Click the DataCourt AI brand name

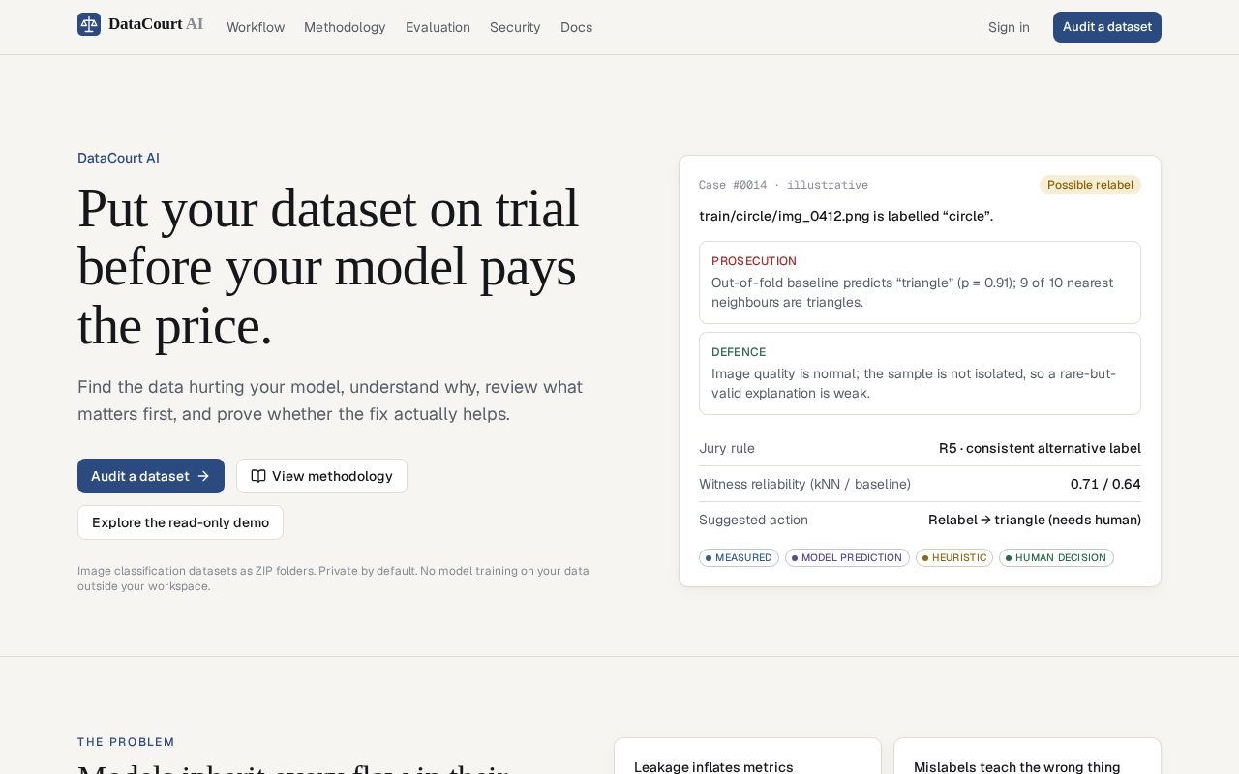pos(156,24)
